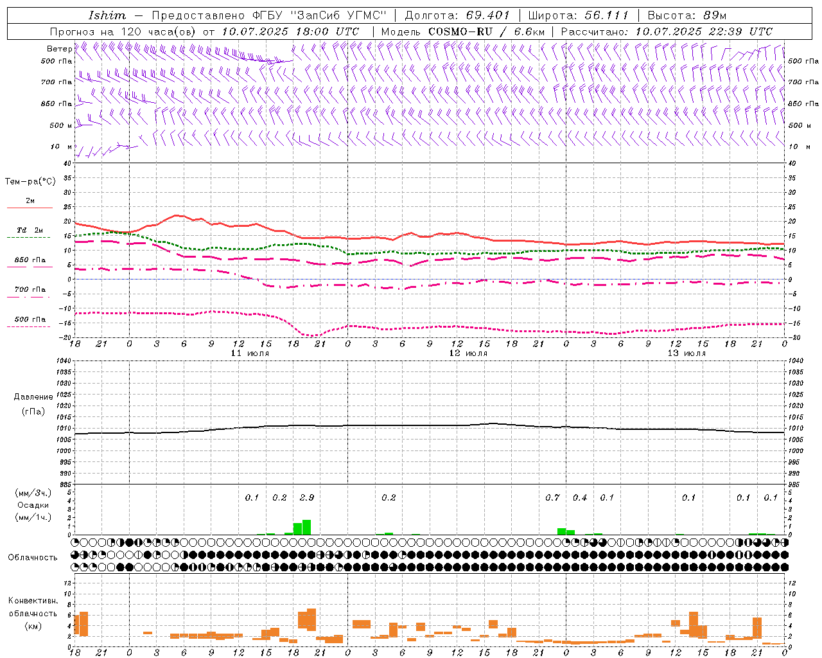This screenshot has height=658, width=822.
Task: Click the "Облачность" cloud cover label
Action: click(33, 558)
